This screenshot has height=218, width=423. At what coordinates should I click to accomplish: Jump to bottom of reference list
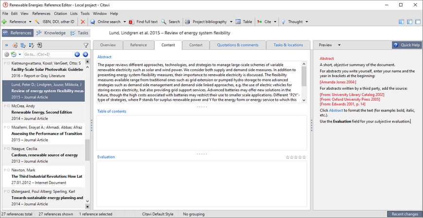[x=87, y=206]
